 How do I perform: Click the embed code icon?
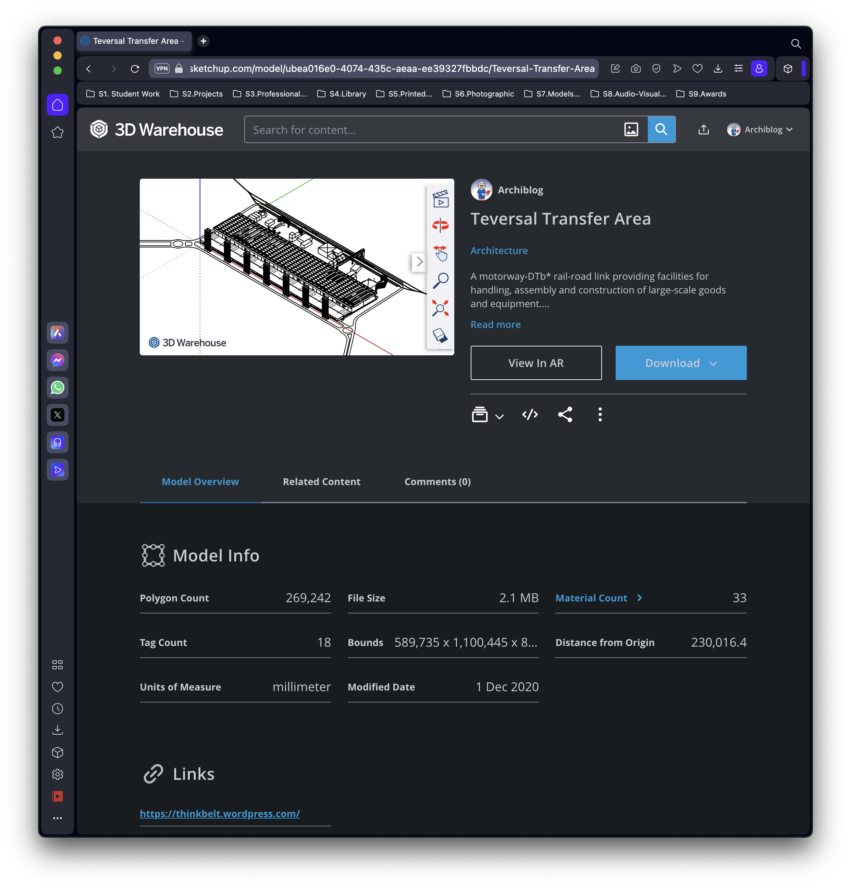pos(530,414)
